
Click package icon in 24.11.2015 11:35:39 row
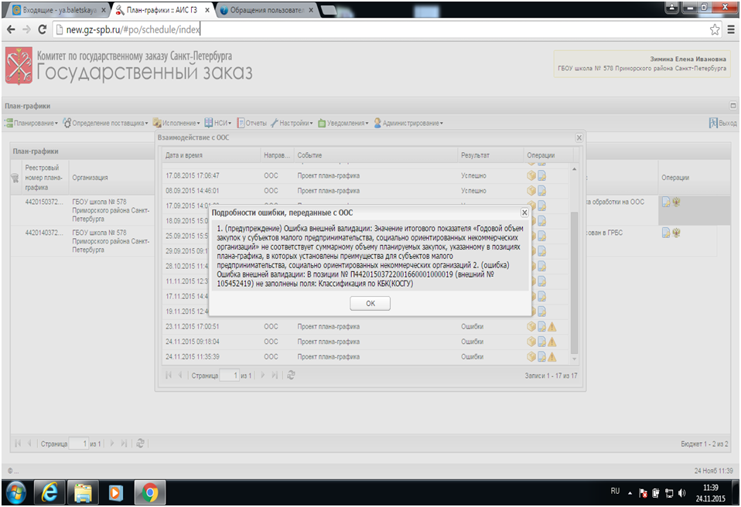[531, 357]
